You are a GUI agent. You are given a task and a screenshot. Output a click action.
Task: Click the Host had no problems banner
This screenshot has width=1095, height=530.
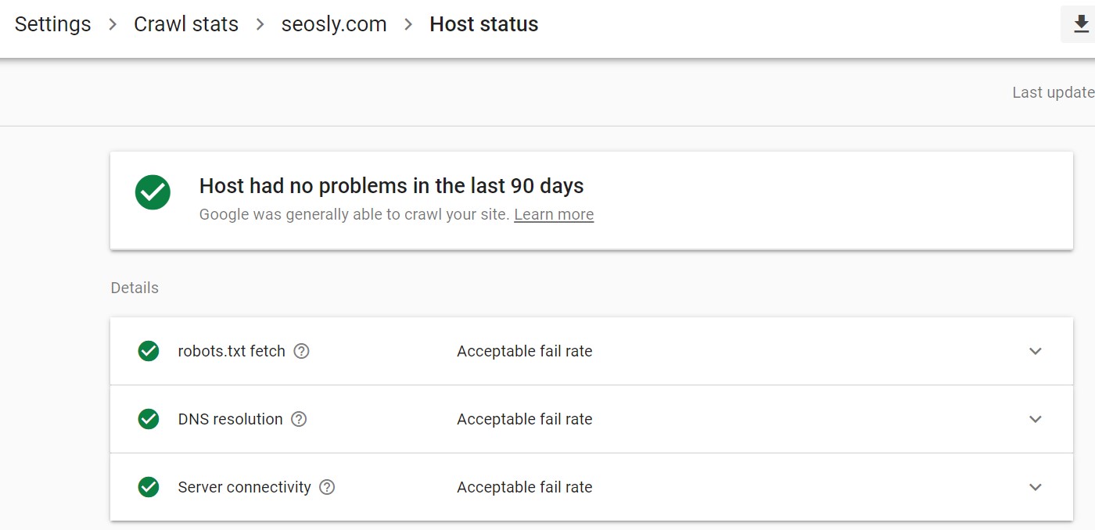coord(392,185)
